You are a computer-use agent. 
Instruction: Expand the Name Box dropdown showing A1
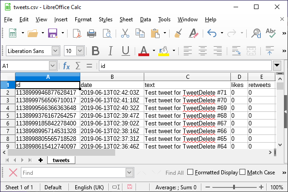(x=53, y=66)
